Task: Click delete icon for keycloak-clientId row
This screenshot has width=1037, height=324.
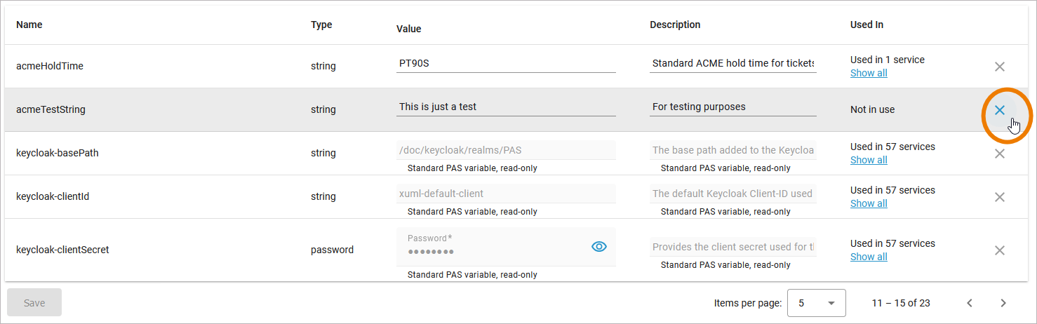Action: coord(1000,197)
